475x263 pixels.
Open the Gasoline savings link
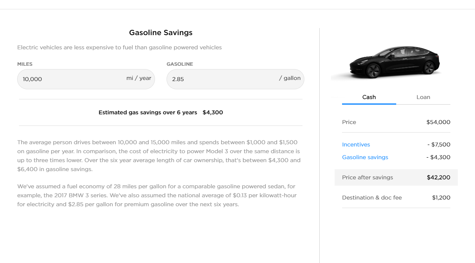(365, 157)
